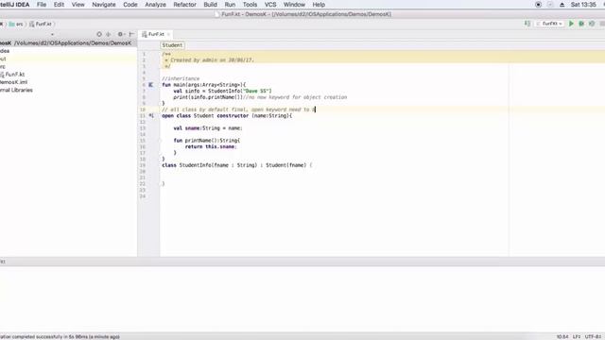This screenshot has width=605, height=340.
Task: Click the return this.sname line
Action: tap(211, 146)
